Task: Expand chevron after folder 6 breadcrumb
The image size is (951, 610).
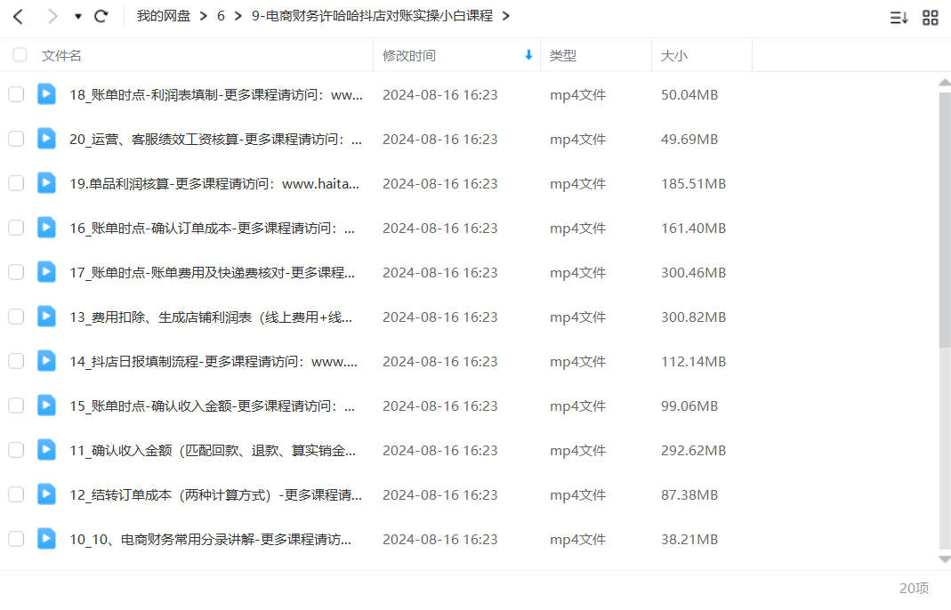Action: [238, 16]
